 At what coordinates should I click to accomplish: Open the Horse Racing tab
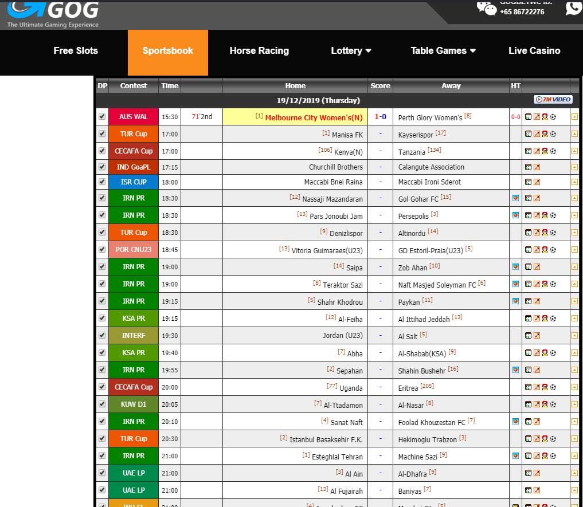pyautogui.click(x=259, y=50)
